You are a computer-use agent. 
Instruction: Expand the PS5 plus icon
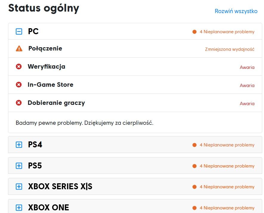[19, 166]
